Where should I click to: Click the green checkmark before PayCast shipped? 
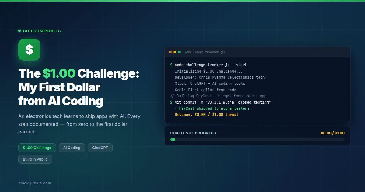pos(176,108)
